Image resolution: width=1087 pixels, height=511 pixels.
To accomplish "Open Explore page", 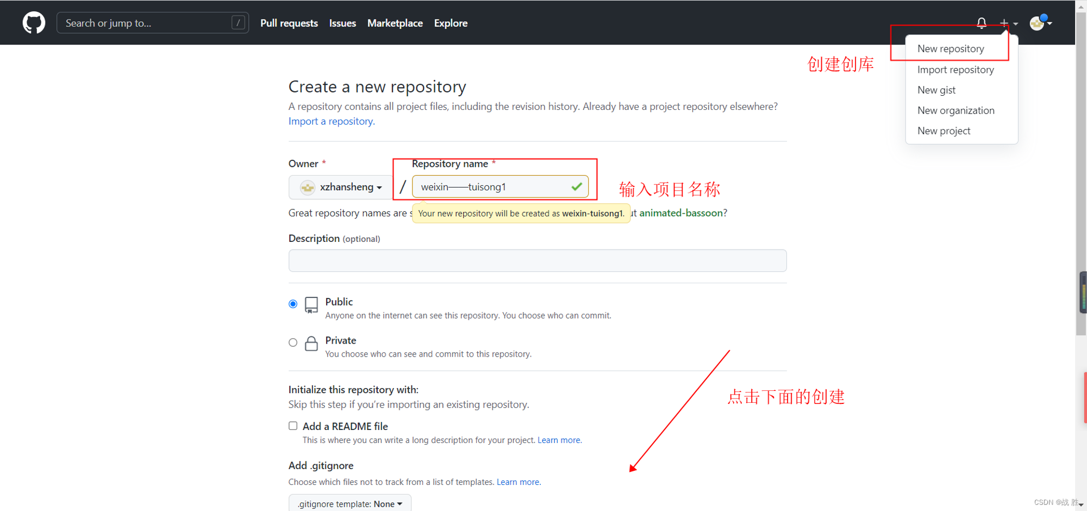I will 451,23.
